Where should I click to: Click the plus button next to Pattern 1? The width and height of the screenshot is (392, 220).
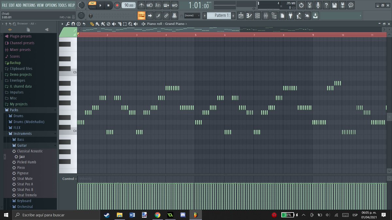tap(233, 15)
